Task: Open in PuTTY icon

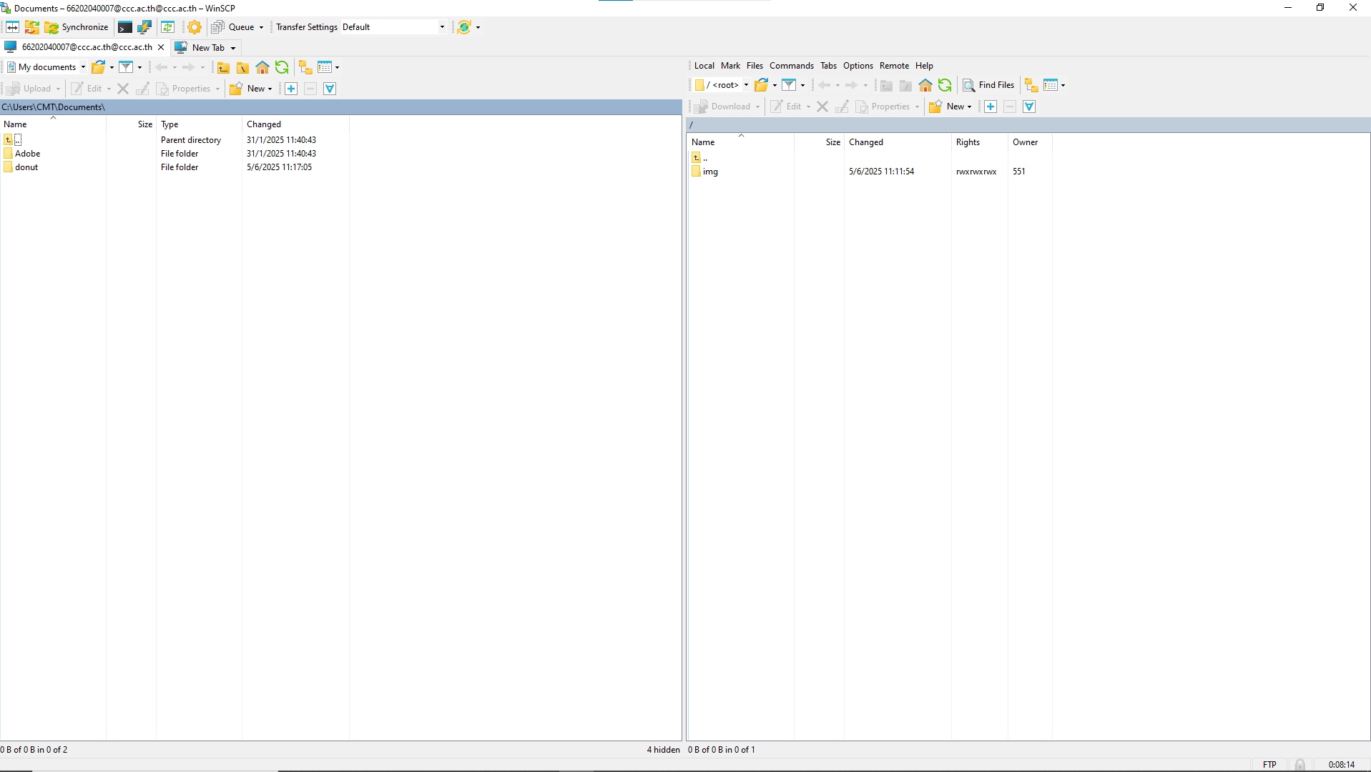Action: (144, 27)
